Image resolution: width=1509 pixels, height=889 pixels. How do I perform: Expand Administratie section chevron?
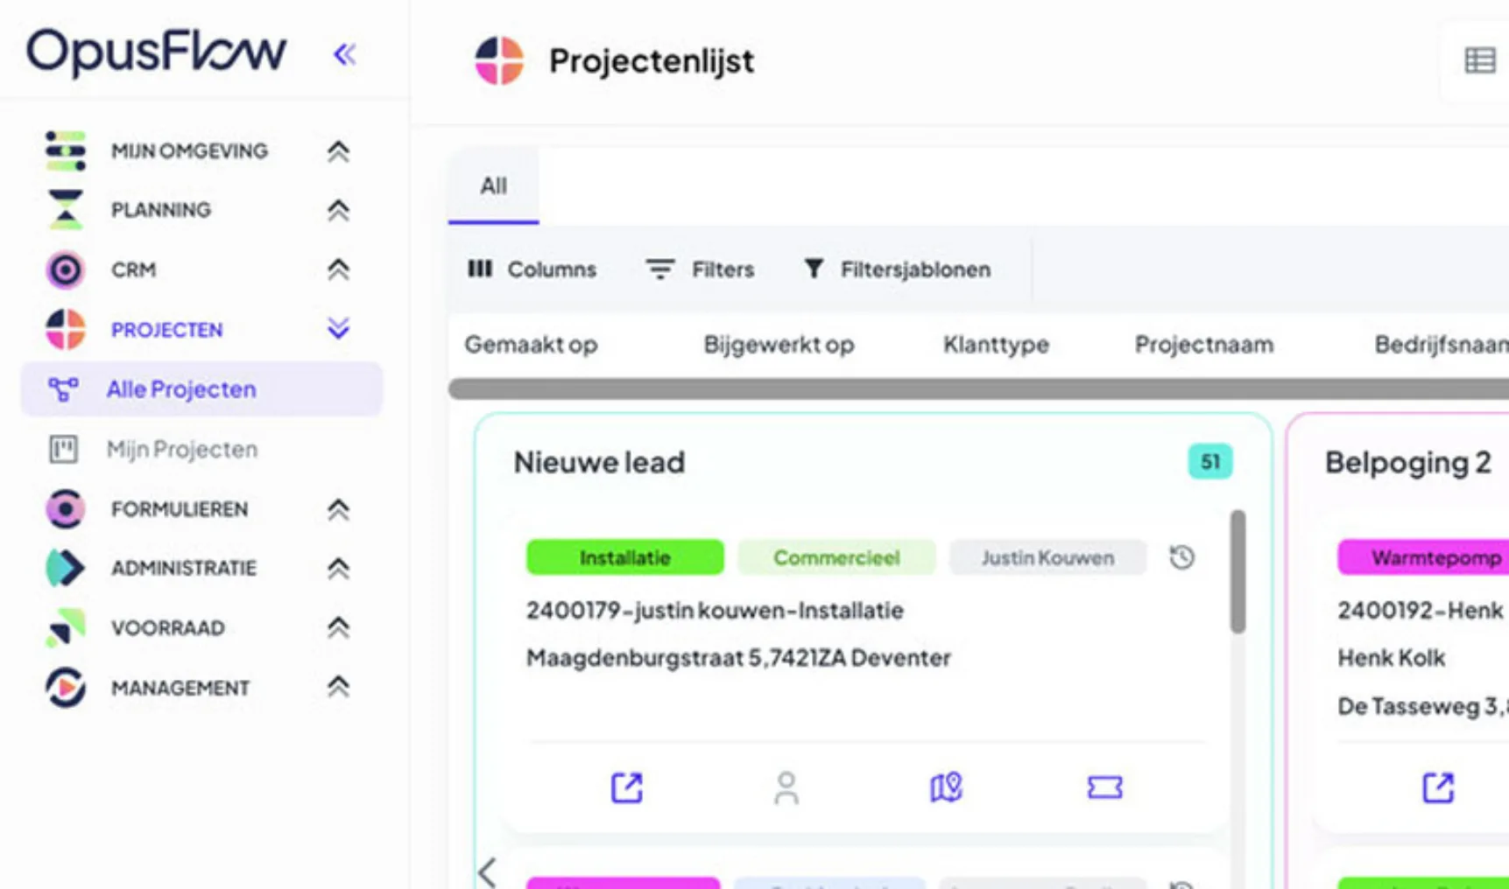point(338,569)
